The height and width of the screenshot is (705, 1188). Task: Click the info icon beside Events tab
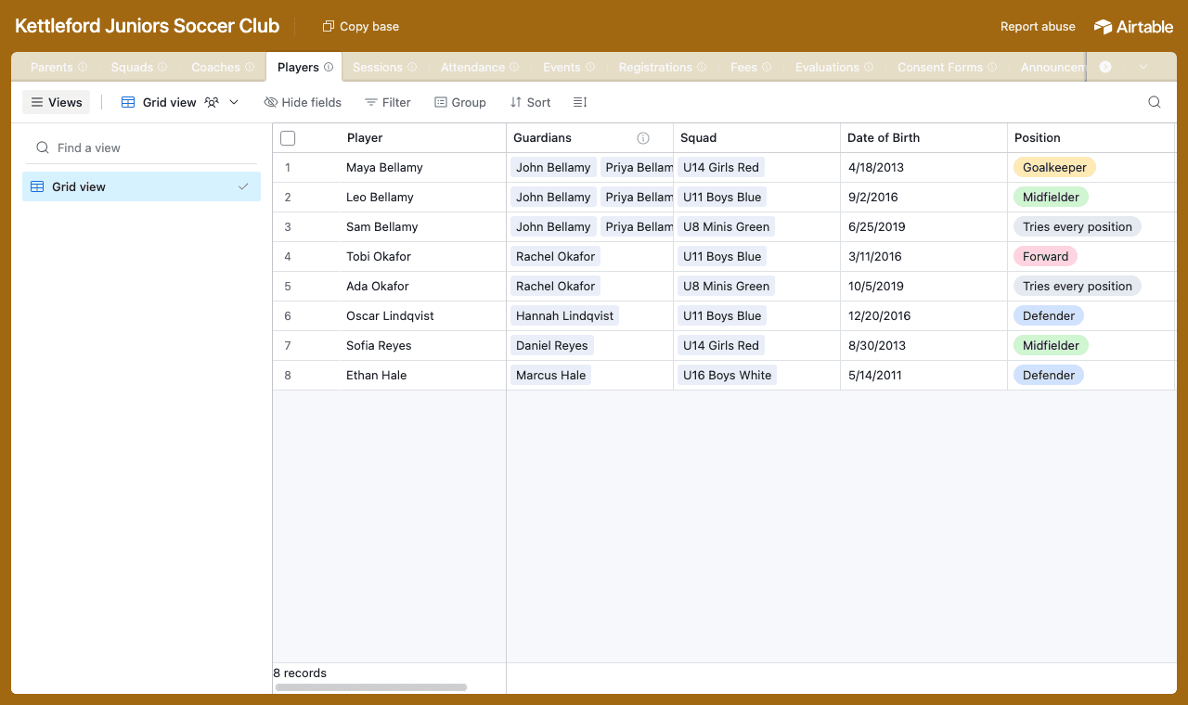tap(590, 68)
